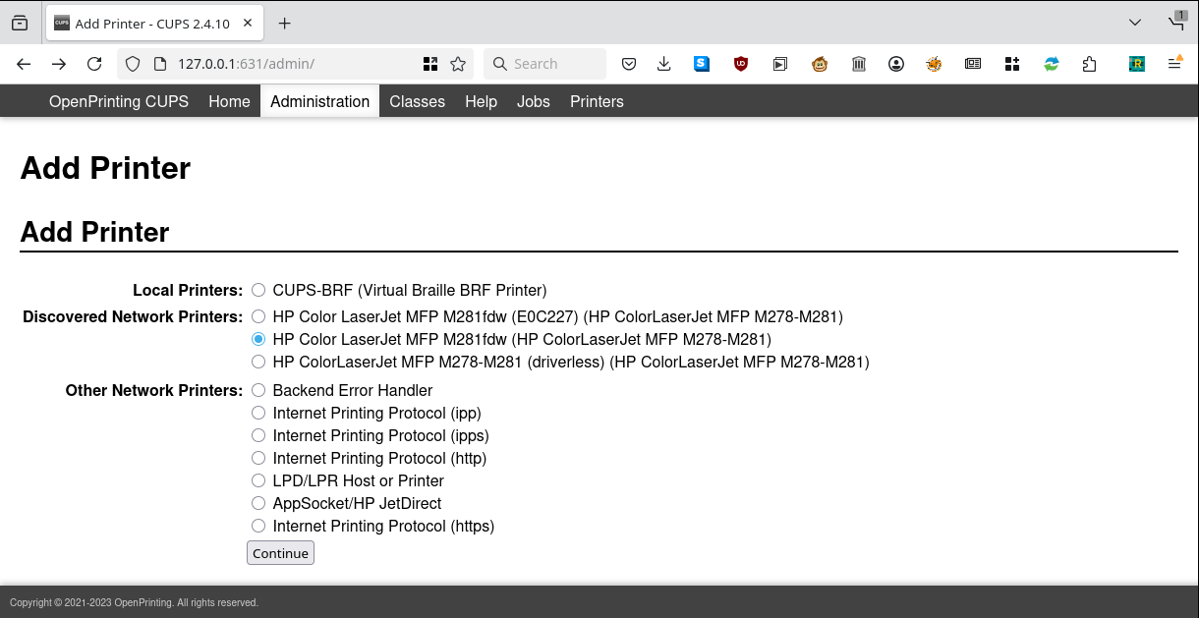
Task: Select Backend Error Handler radio
Action: tap(258, 390)
